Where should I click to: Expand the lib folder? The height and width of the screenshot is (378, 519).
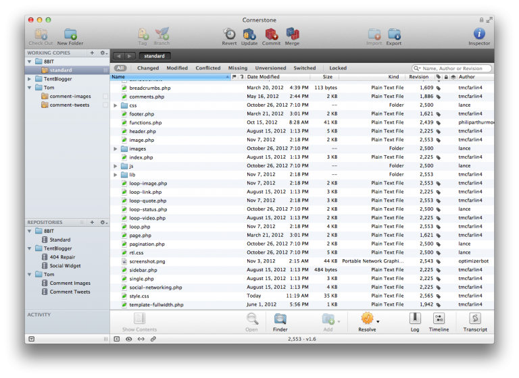coord(115,175)
